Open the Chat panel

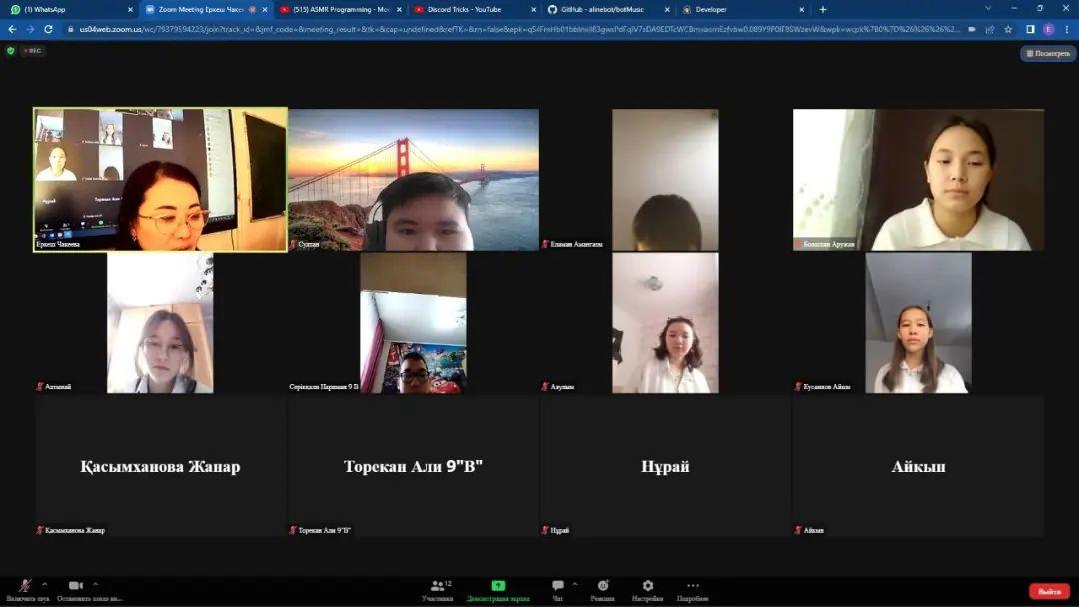558,586
